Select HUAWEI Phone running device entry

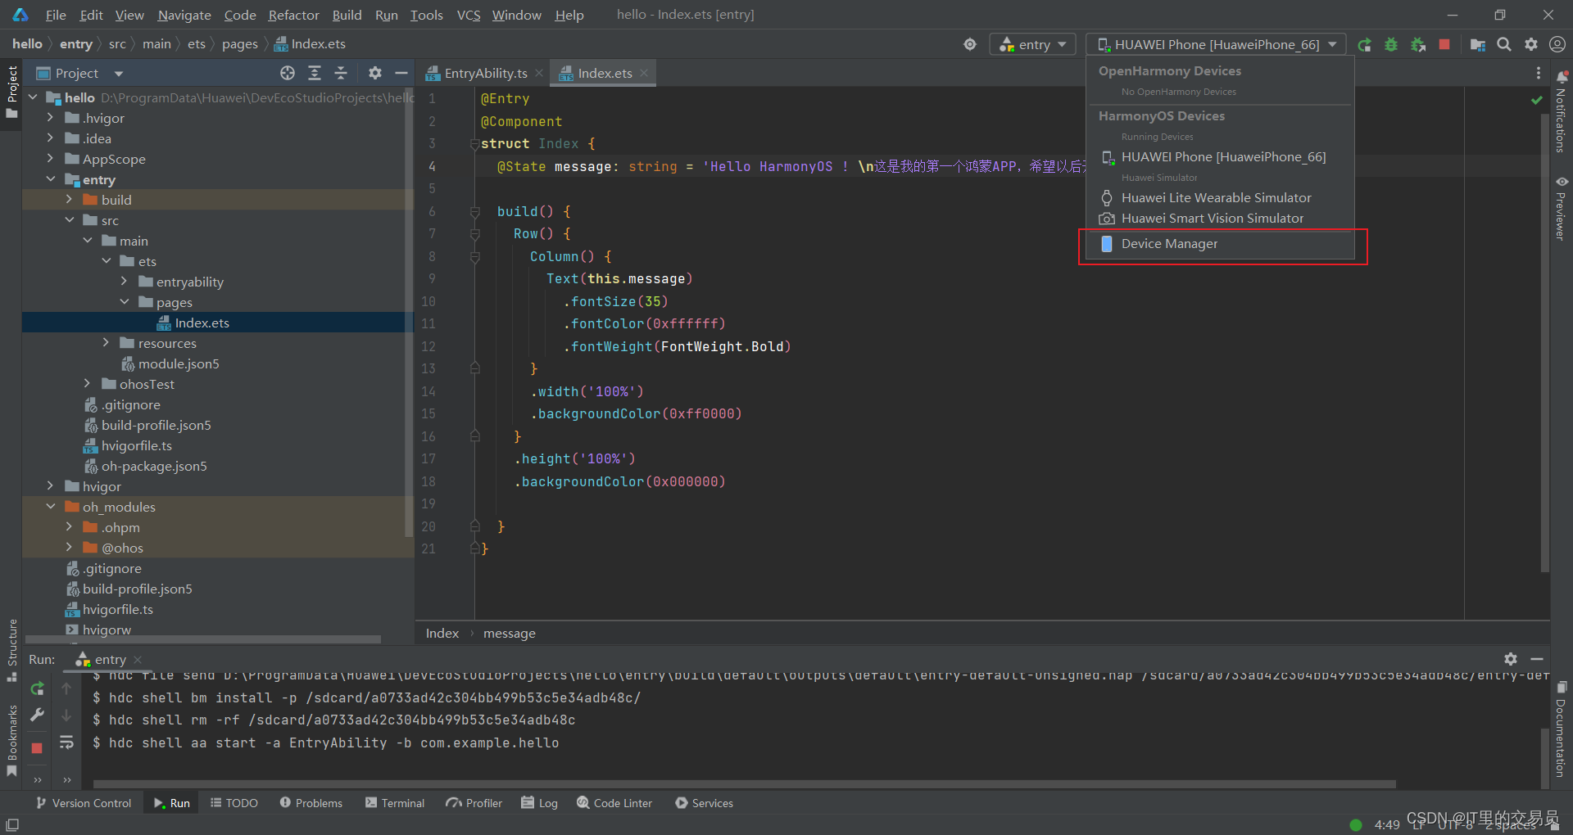1221,157
